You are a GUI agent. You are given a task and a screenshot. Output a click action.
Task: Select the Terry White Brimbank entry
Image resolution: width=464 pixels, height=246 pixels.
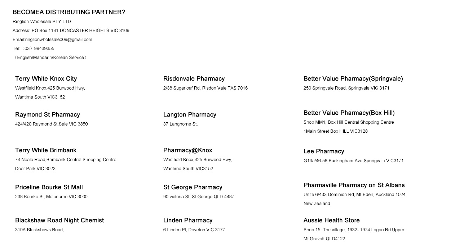click(46, 150)
